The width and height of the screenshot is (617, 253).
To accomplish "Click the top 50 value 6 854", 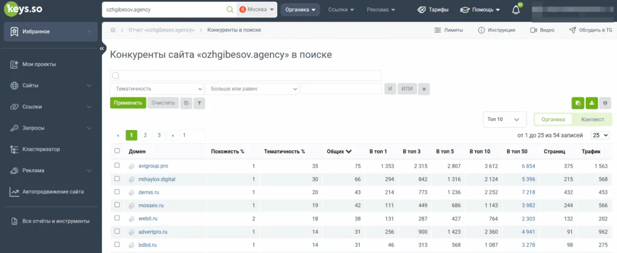I will tap(528, 166).
